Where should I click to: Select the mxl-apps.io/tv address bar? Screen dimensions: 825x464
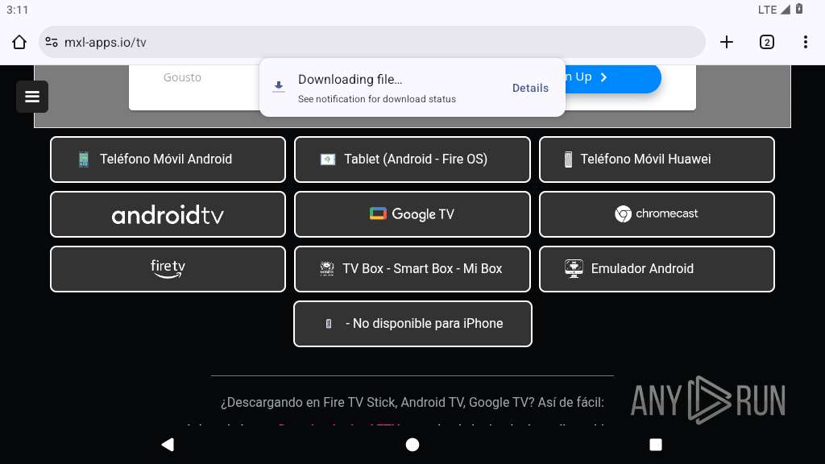[x=372, y=42]
